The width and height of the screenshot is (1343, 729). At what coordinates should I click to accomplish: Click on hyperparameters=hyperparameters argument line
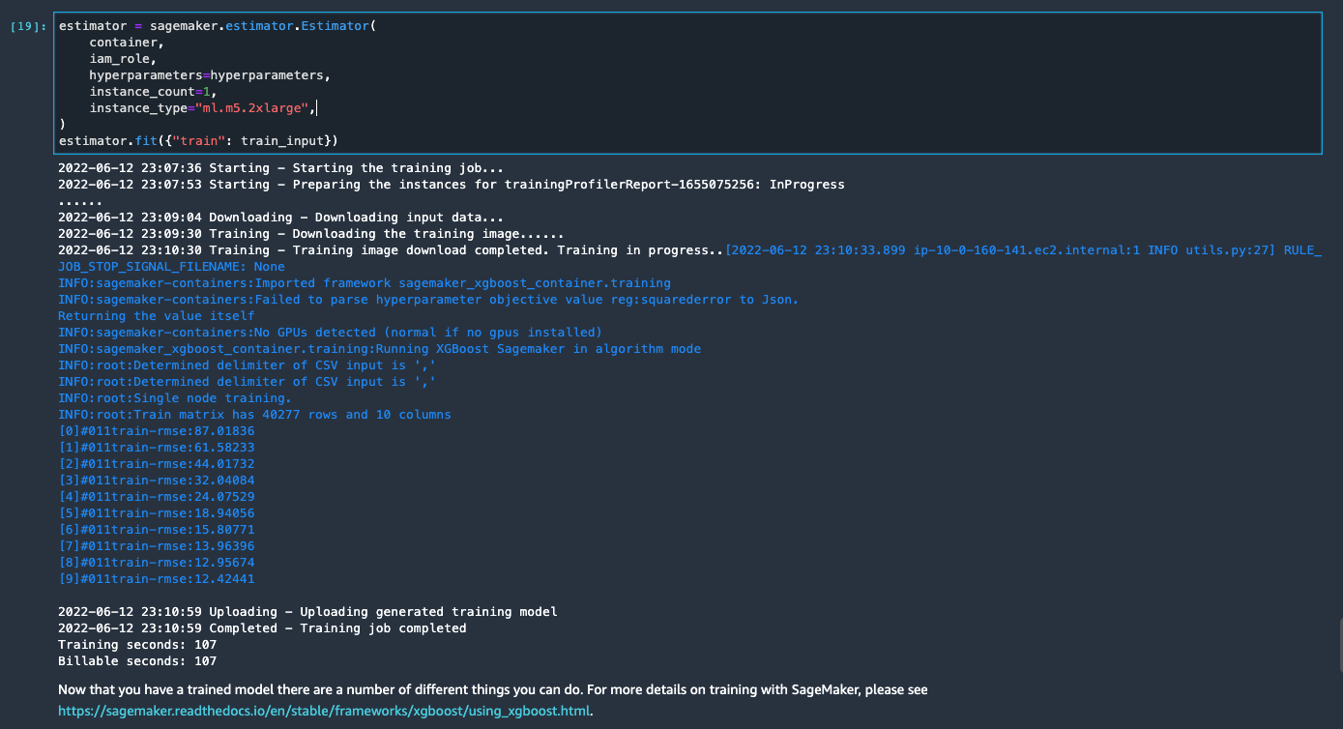point(210,74)
